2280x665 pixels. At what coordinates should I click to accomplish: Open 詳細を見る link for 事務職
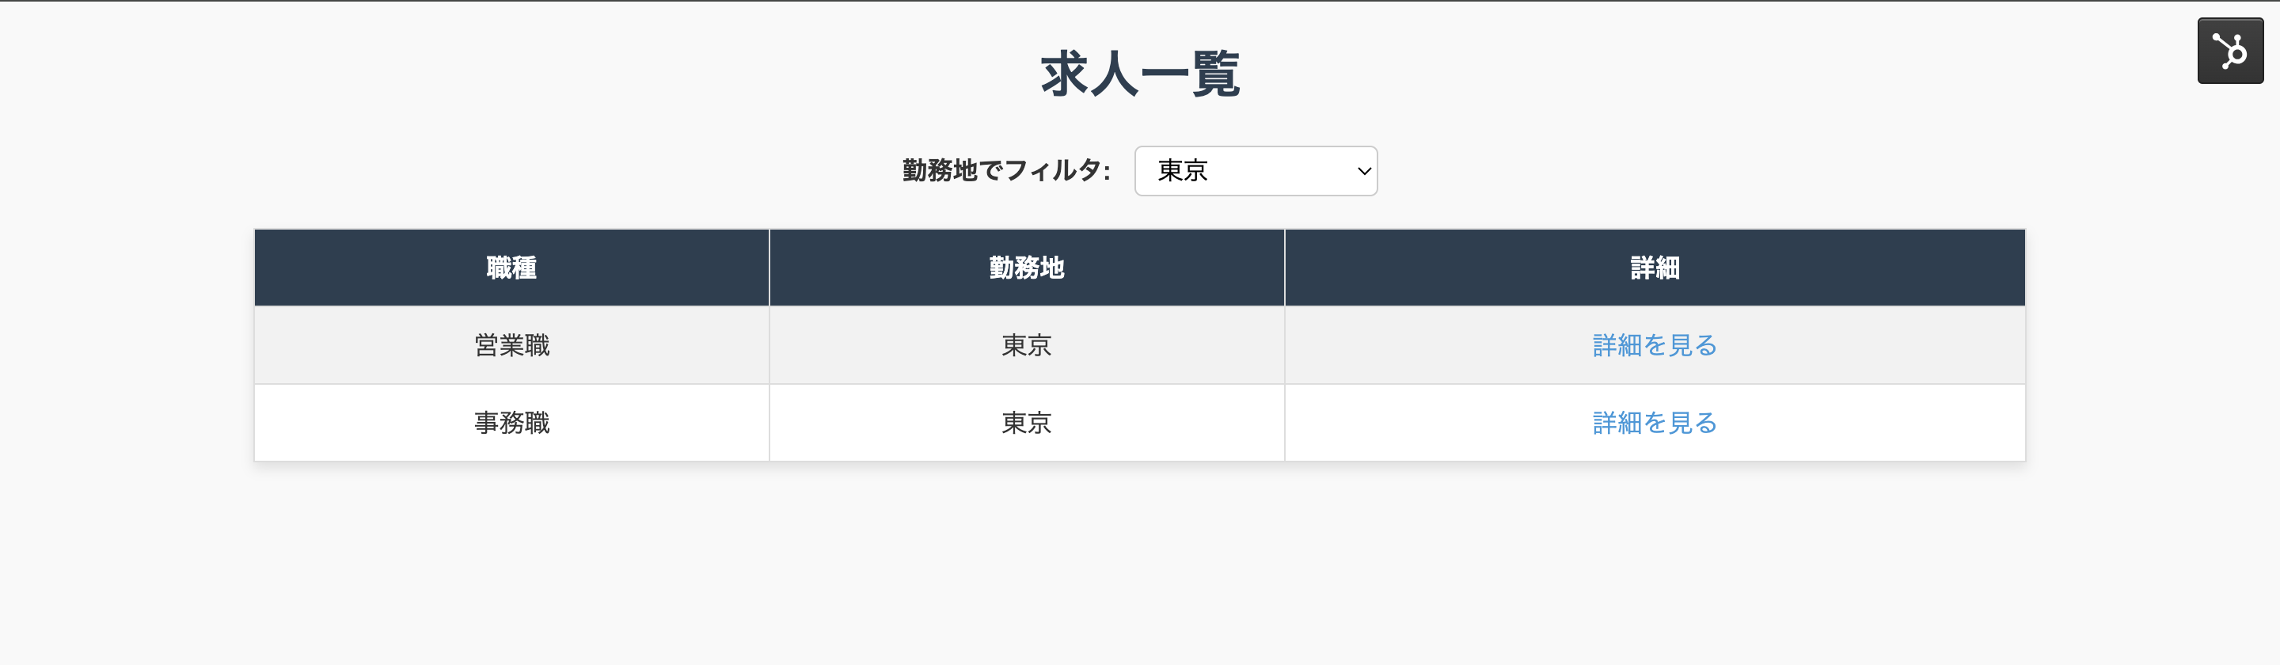click(1653, 424)
